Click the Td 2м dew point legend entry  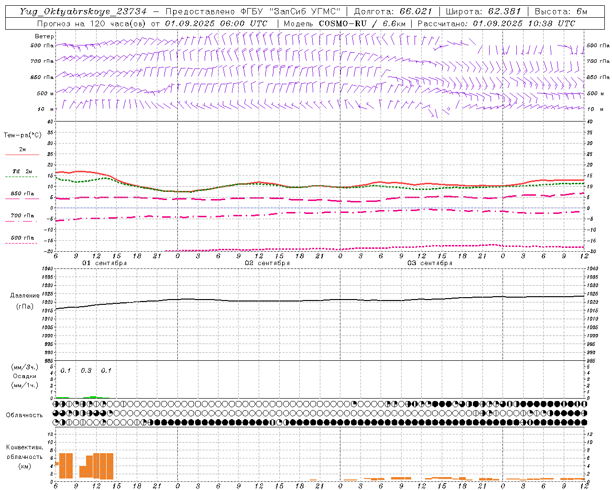22,171
